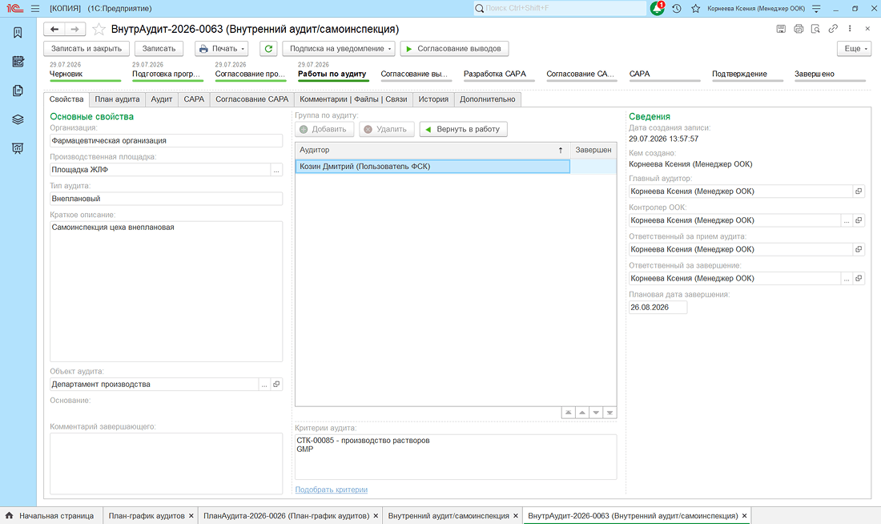This screenshot has width=881, height=524.
Task: Open notifications bell icon
Action: (x=658, y=9)
